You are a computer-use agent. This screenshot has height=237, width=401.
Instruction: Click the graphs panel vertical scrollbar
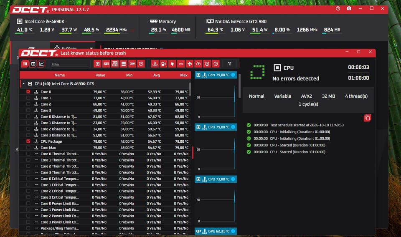239,86
